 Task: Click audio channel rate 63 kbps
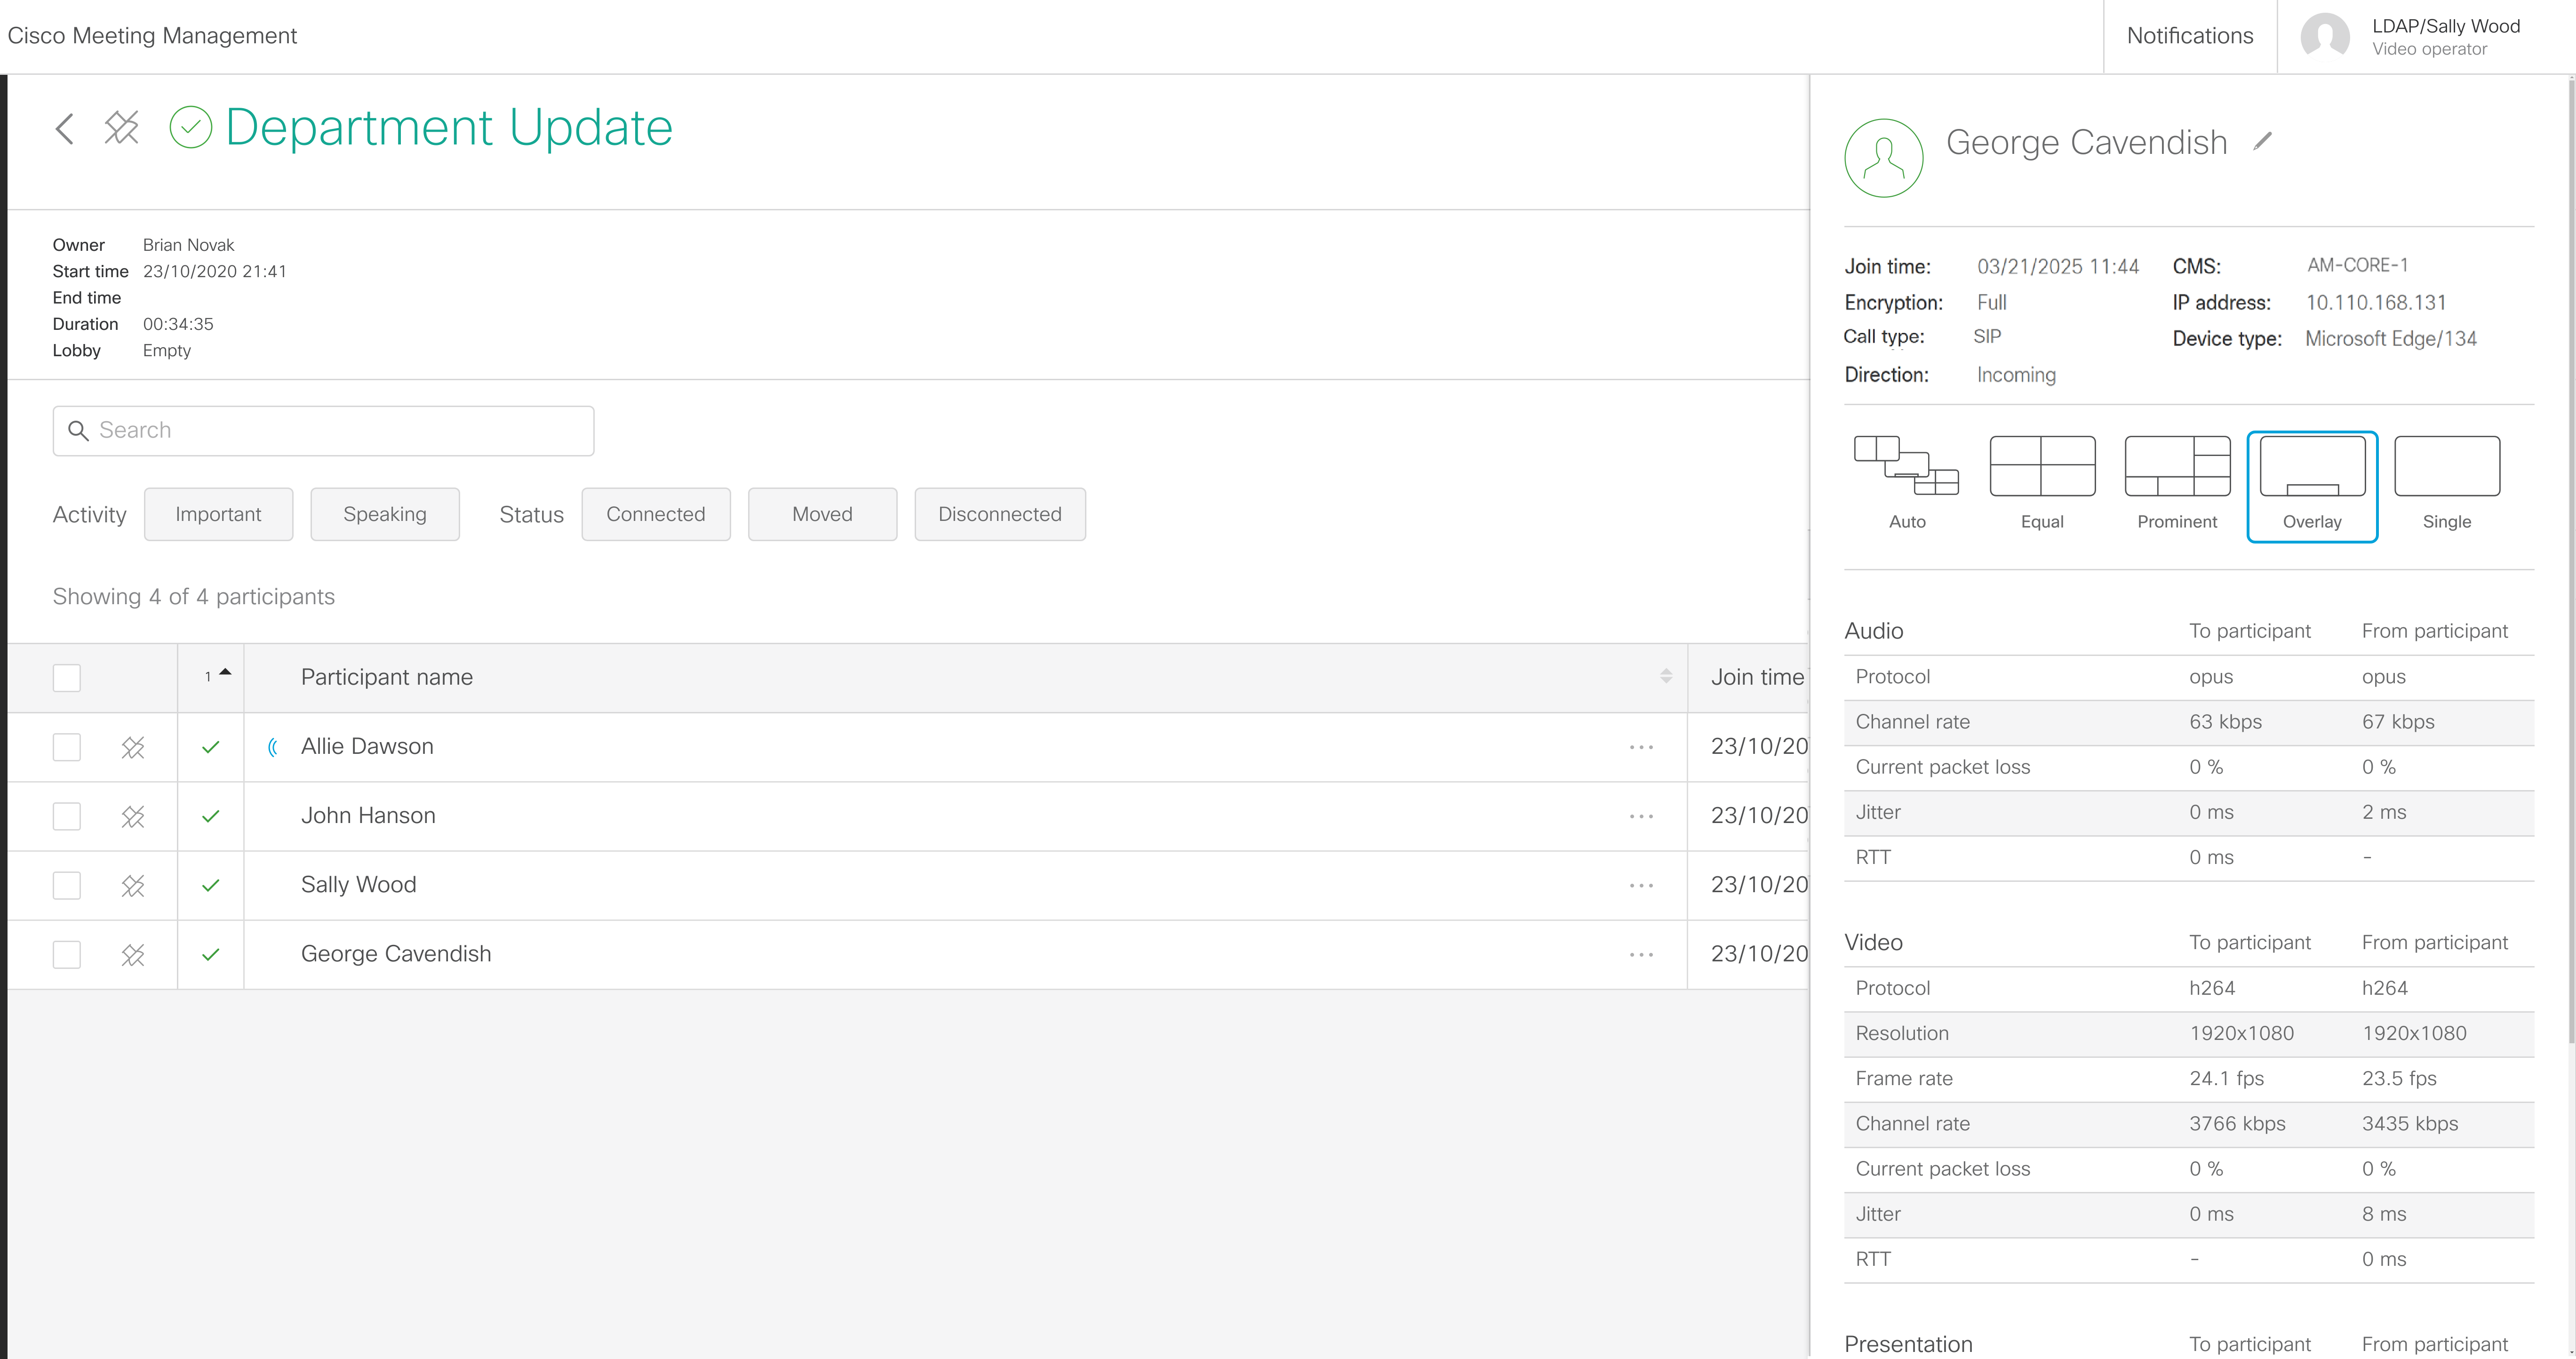point(2225,722)
